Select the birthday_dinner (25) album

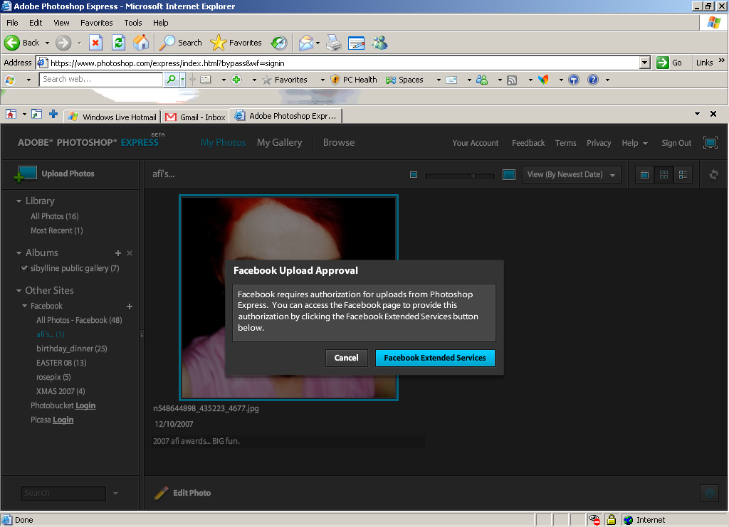tap(72, 348)
